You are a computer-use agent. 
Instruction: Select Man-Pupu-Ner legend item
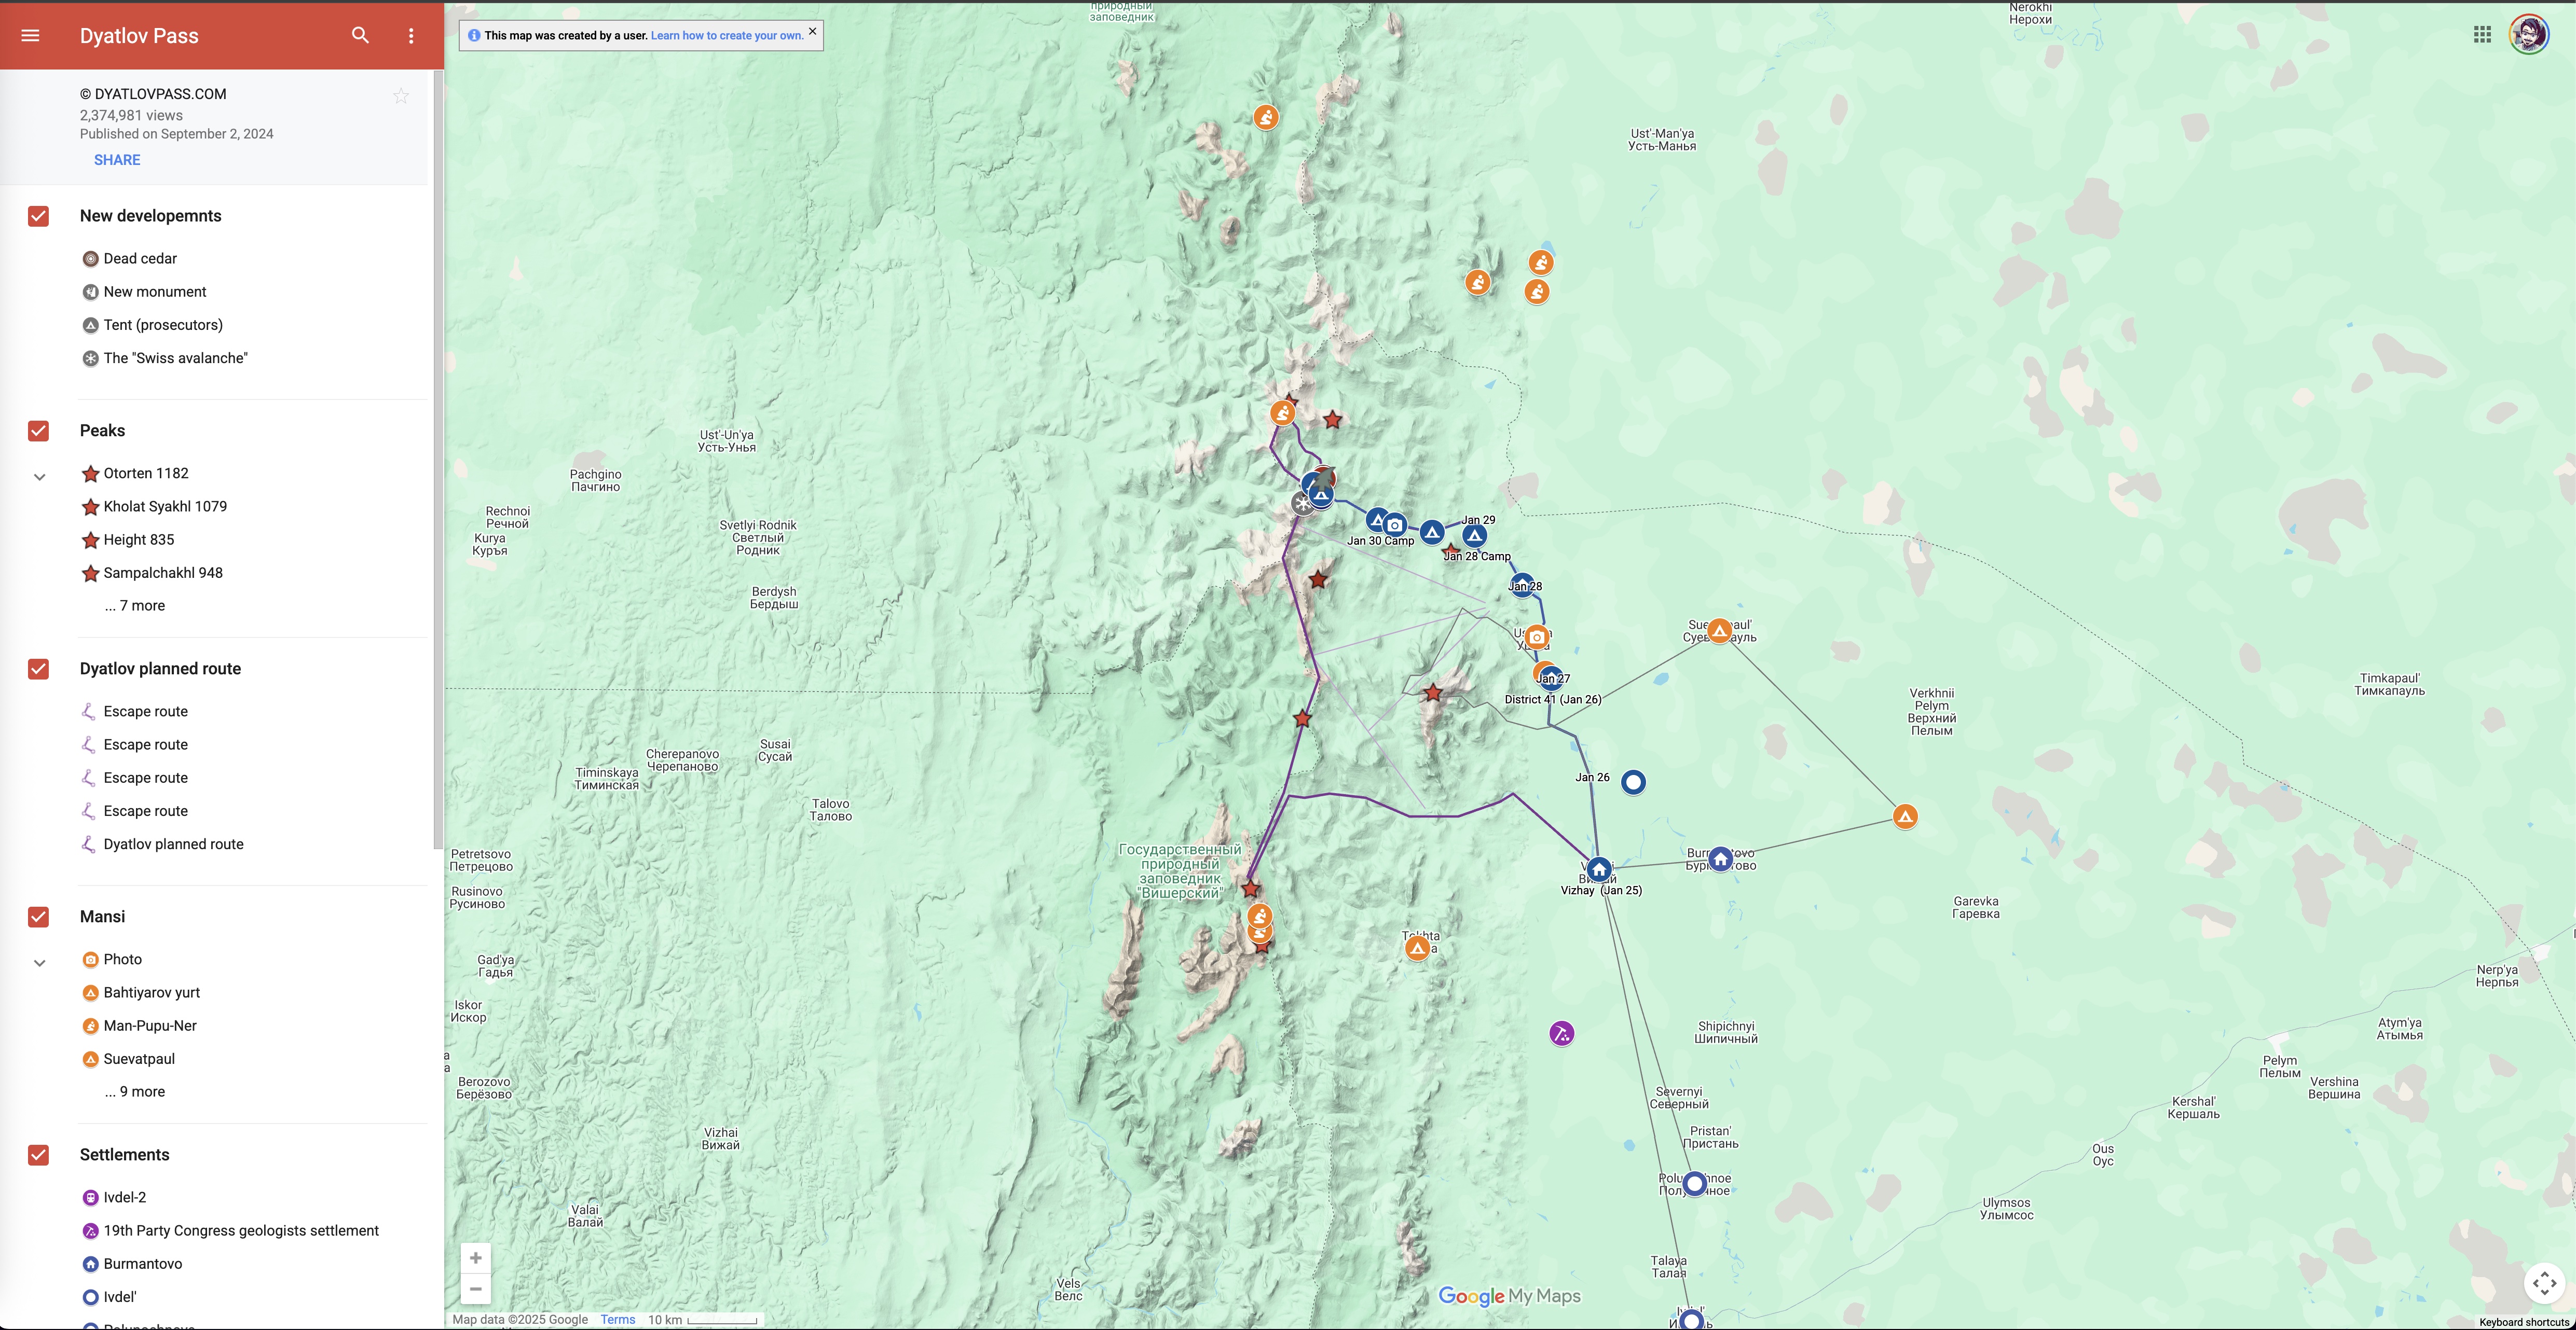pyautogui.click(x=150, y=1025)
